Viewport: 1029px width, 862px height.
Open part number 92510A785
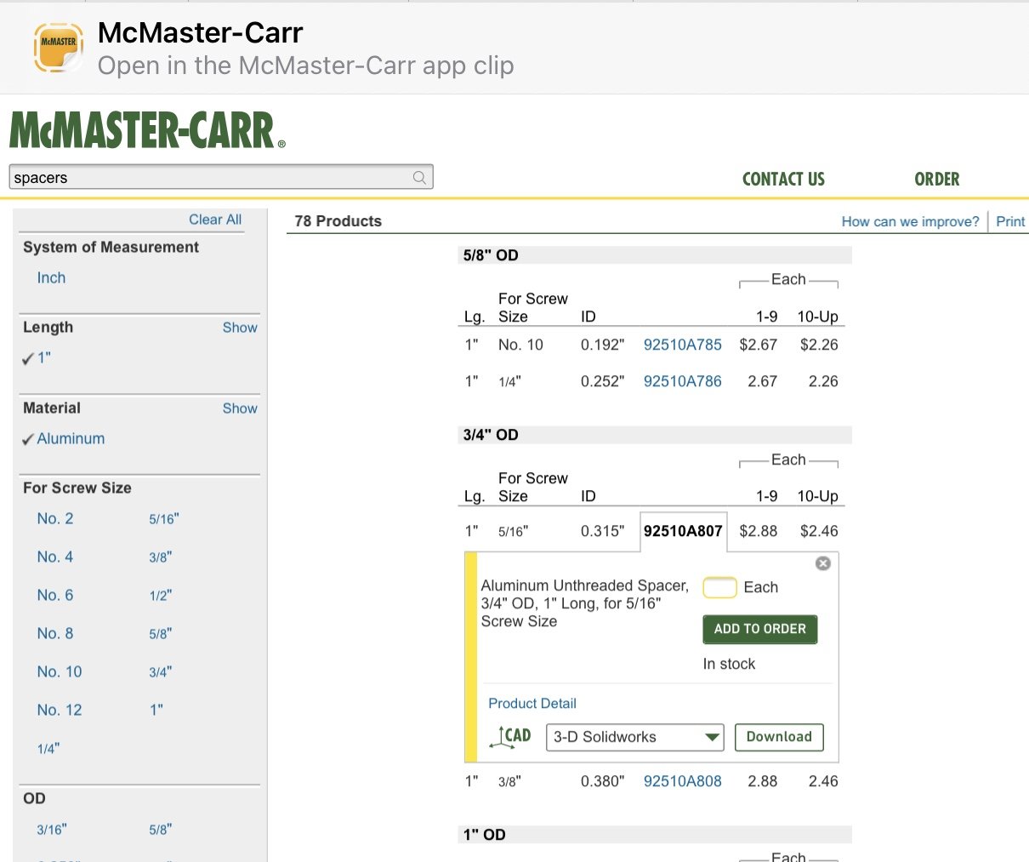tap(683, 345)
